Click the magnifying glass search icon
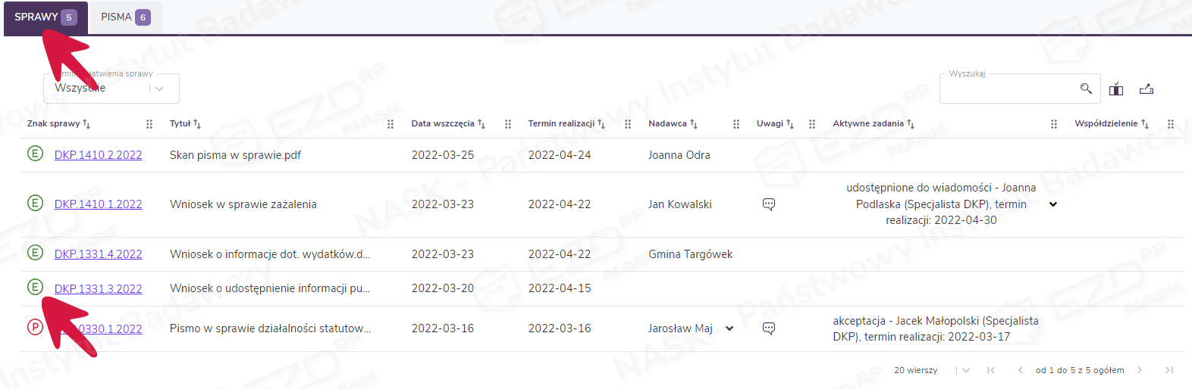 [x=1086, y=89]
